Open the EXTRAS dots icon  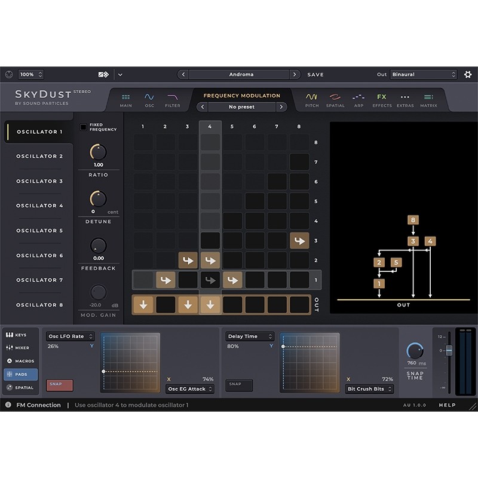[x=405, y=100]
